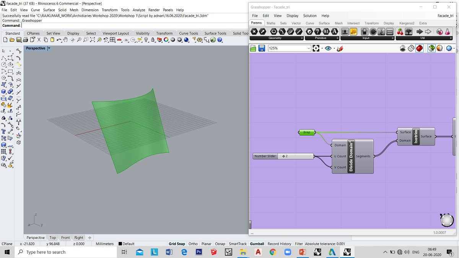Click the Brep parameter component
Viewport: 459px width, 258px height.
307,132
